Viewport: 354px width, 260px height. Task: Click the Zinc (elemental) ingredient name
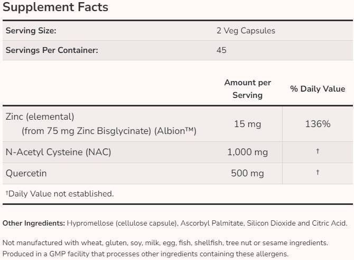(40, 116)
